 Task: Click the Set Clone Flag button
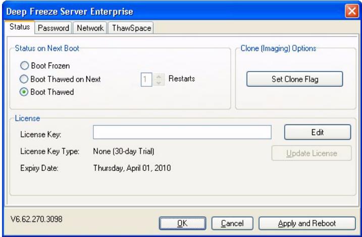coord(295,79)
